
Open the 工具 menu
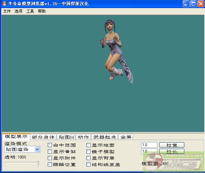pyautogui.click(x=30, y=11)
